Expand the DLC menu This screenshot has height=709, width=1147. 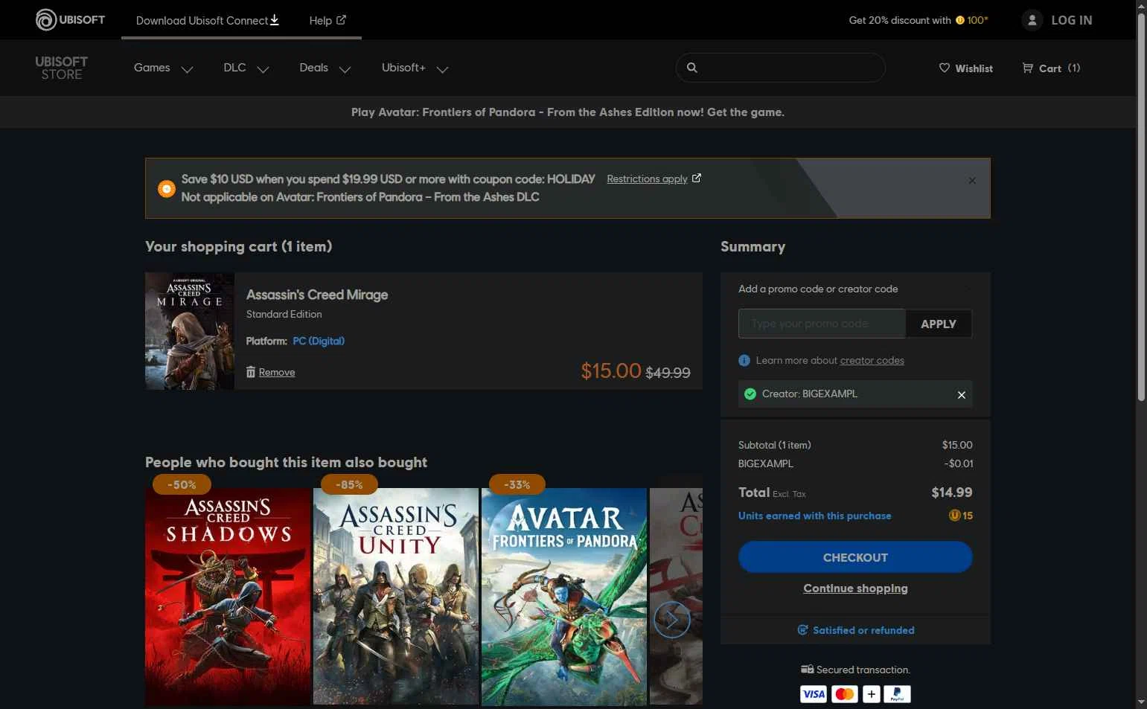pos(246,68)
